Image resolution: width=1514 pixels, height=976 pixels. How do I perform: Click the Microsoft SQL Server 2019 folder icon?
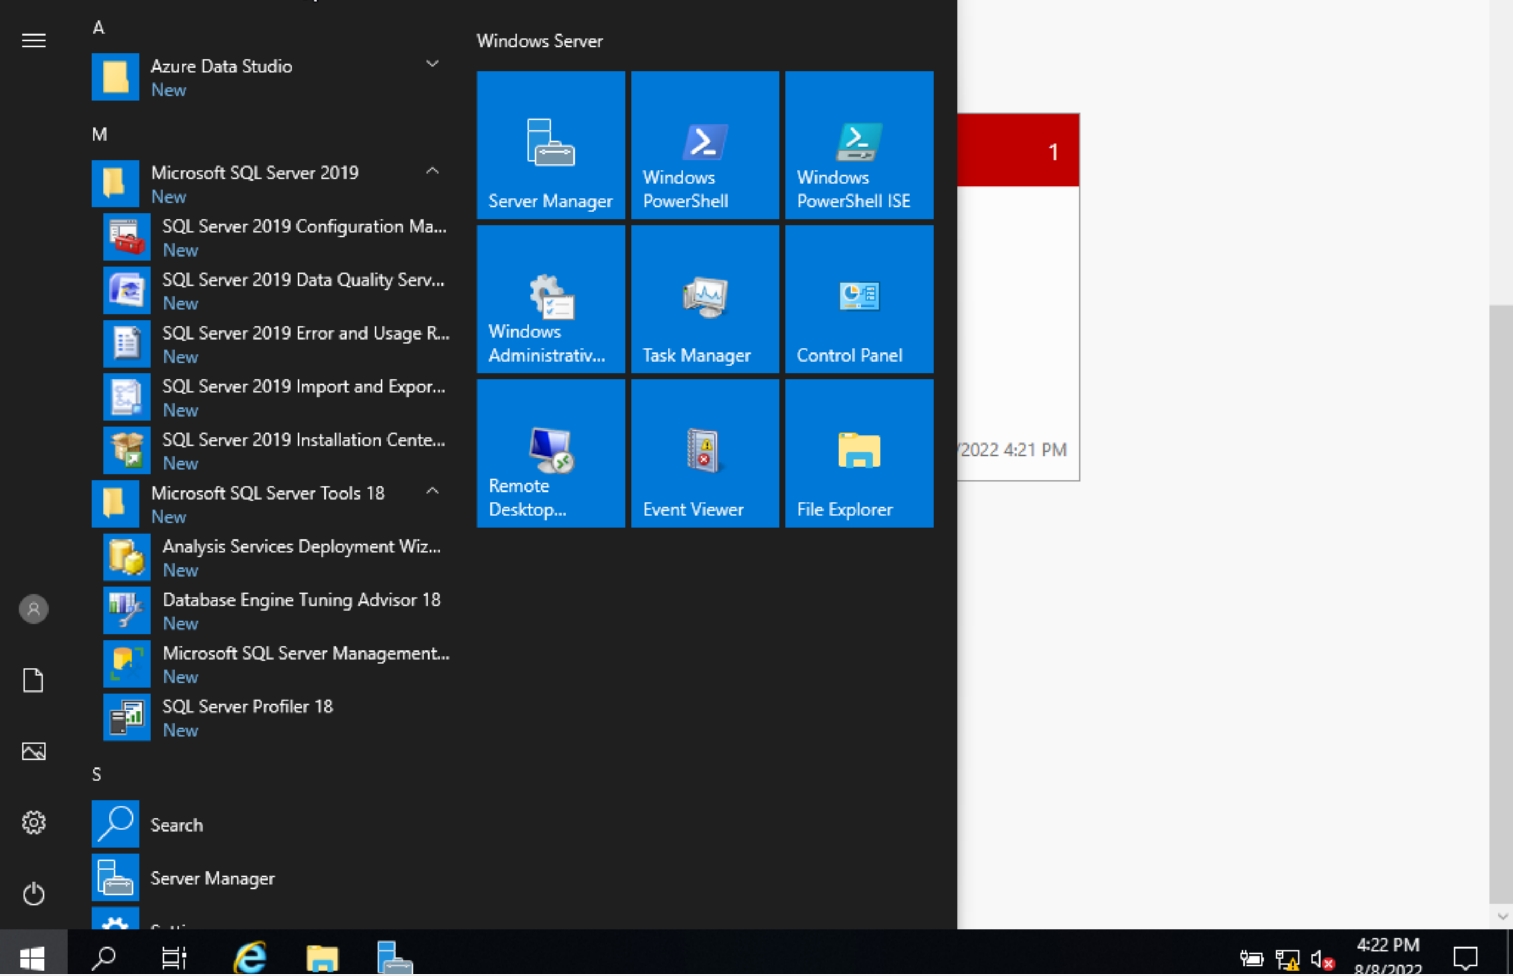(115, 184)
